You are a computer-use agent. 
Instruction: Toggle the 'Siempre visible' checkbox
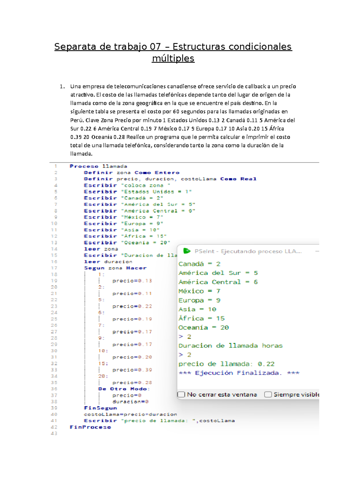[268, 394]
